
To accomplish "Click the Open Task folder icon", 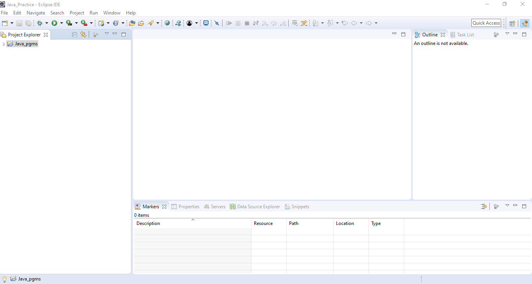I will 141,23.
